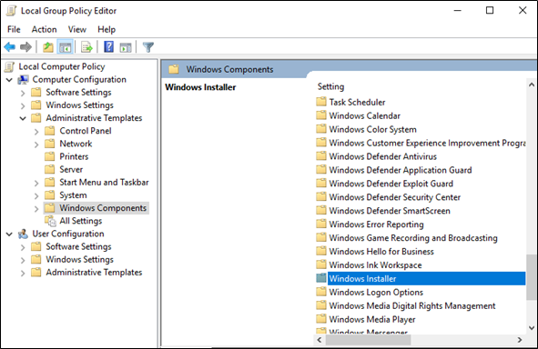Toggle Show/Hide Action Pane icon
The width and height of the screenshot is (538, 349).
coord(126,47)
